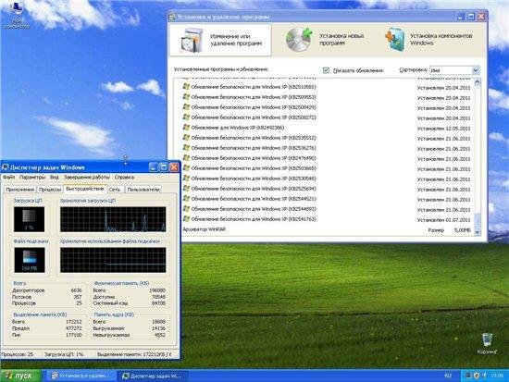
Task: Switch to the 'Сеть' tab
Action: click(115, 190)
